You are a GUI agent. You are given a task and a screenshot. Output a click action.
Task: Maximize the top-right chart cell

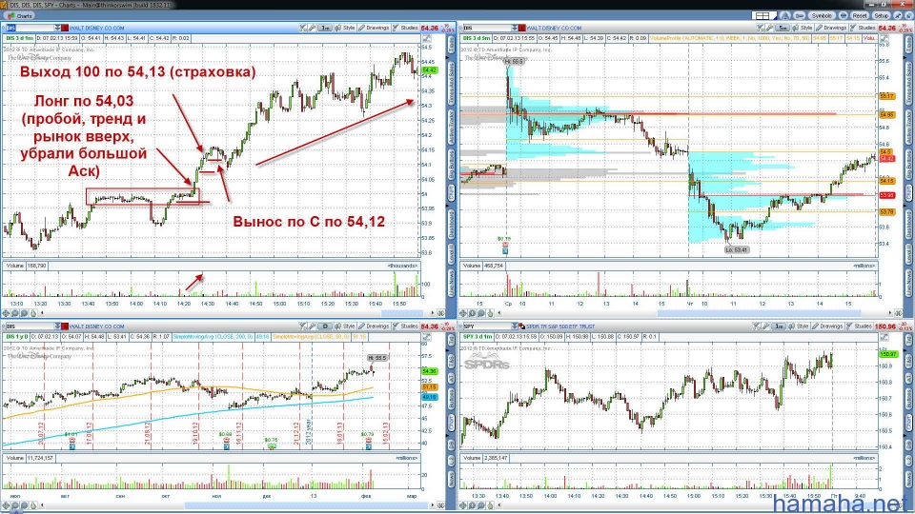(x=884, y=38)
